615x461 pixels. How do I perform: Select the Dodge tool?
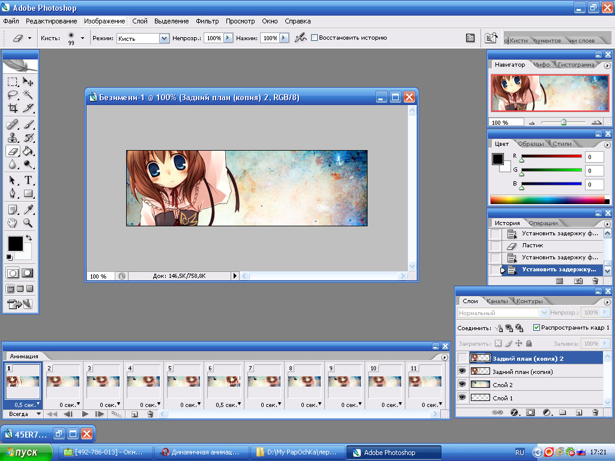28,164
